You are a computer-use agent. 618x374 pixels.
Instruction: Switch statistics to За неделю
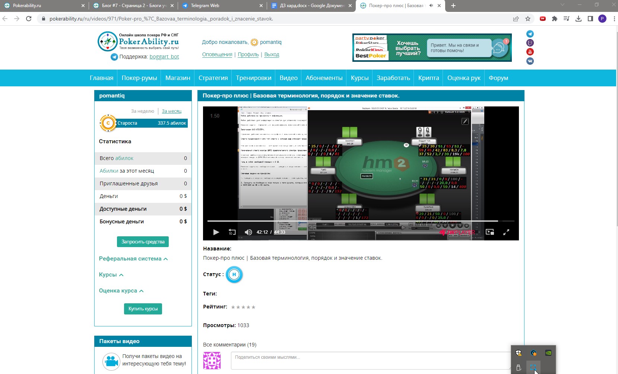tap(143, 111)
